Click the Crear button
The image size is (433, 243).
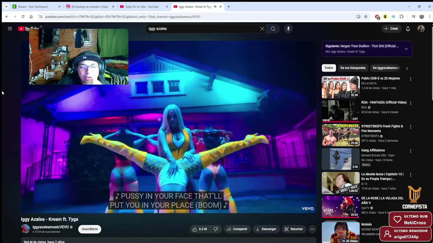(391, 29)
